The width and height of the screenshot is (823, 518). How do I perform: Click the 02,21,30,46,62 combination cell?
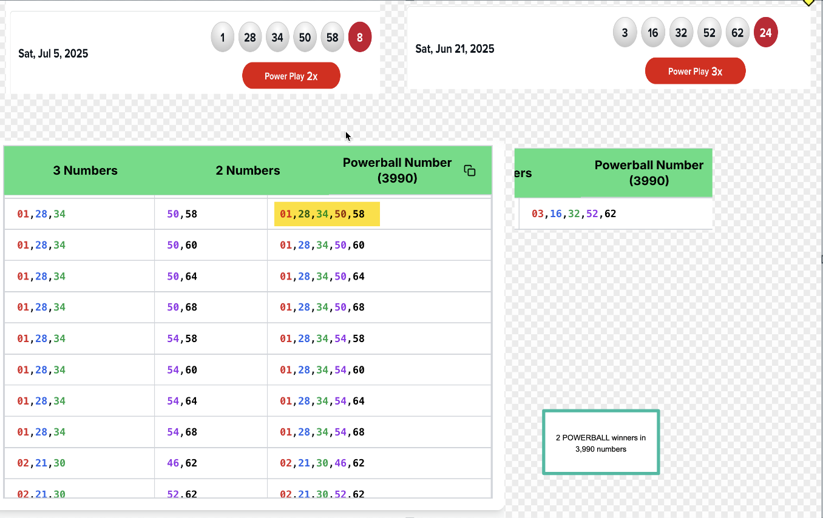pyautogui.click(x=322, y=463)
